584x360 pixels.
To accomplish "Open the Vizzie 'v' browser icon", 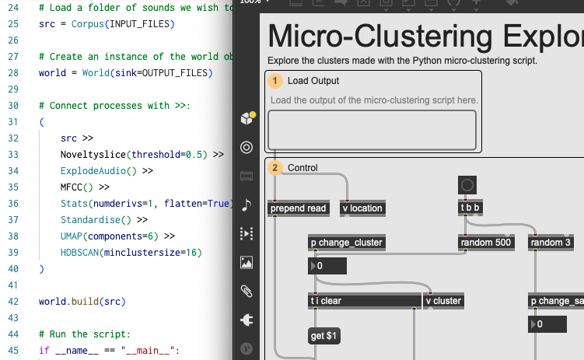I will (x=247, y=348).
